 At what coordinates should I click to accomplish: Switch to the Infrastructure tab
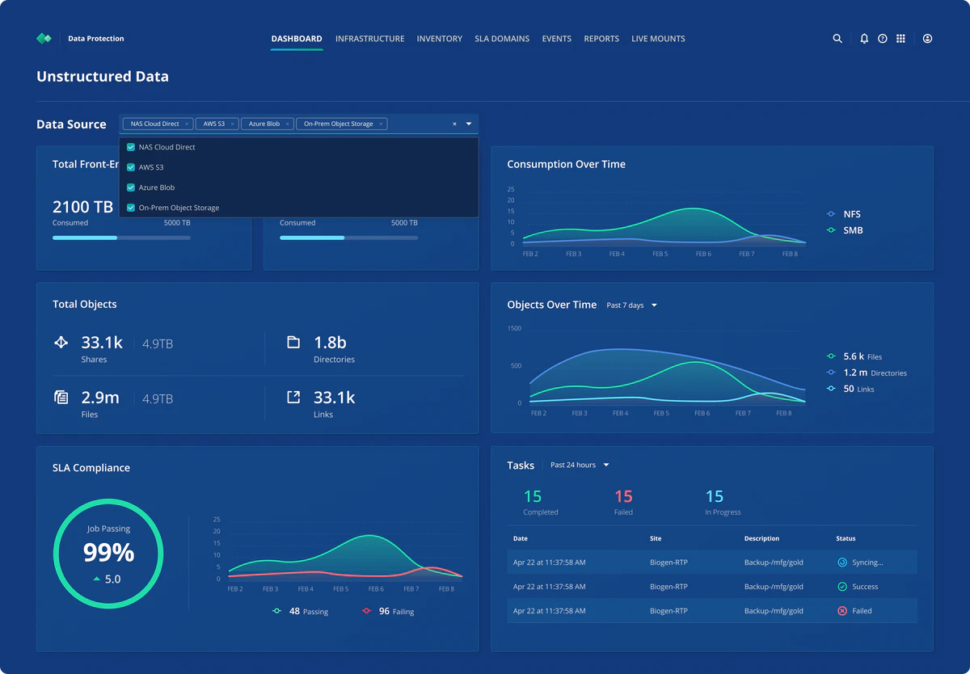click(x=369, y=39)
